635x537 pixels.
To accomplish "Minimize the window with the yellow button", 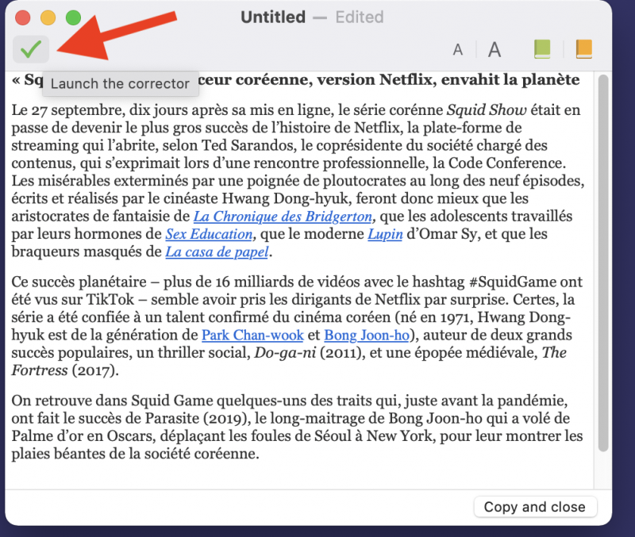I will (48, 17).
